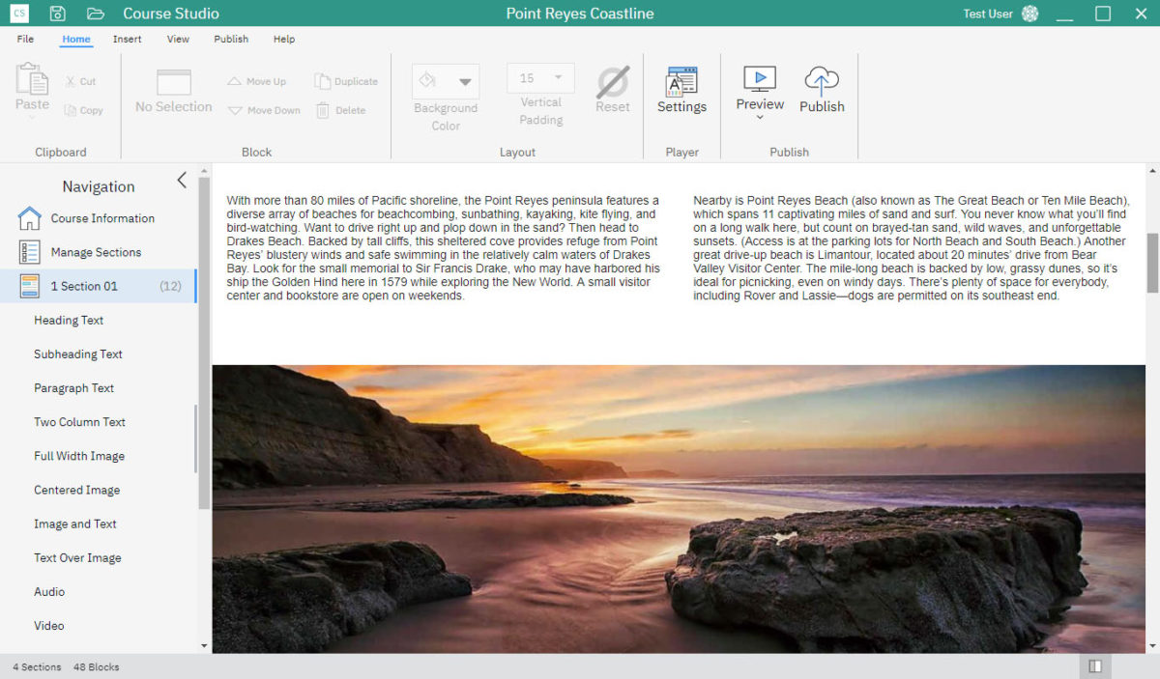Click the content area vertical scrollbar

pyautogui.click(x=1152, y=264)
